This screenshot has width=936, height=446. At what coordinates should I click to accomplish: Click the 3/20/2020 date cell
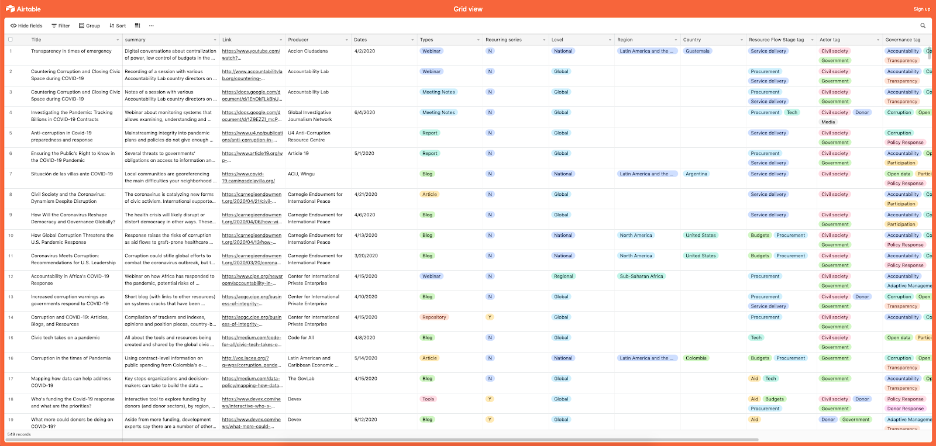click(366, 255)
